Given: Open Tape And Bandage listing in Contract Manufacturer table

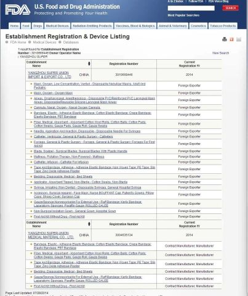Looking at the screenshot, I should 94,264.
